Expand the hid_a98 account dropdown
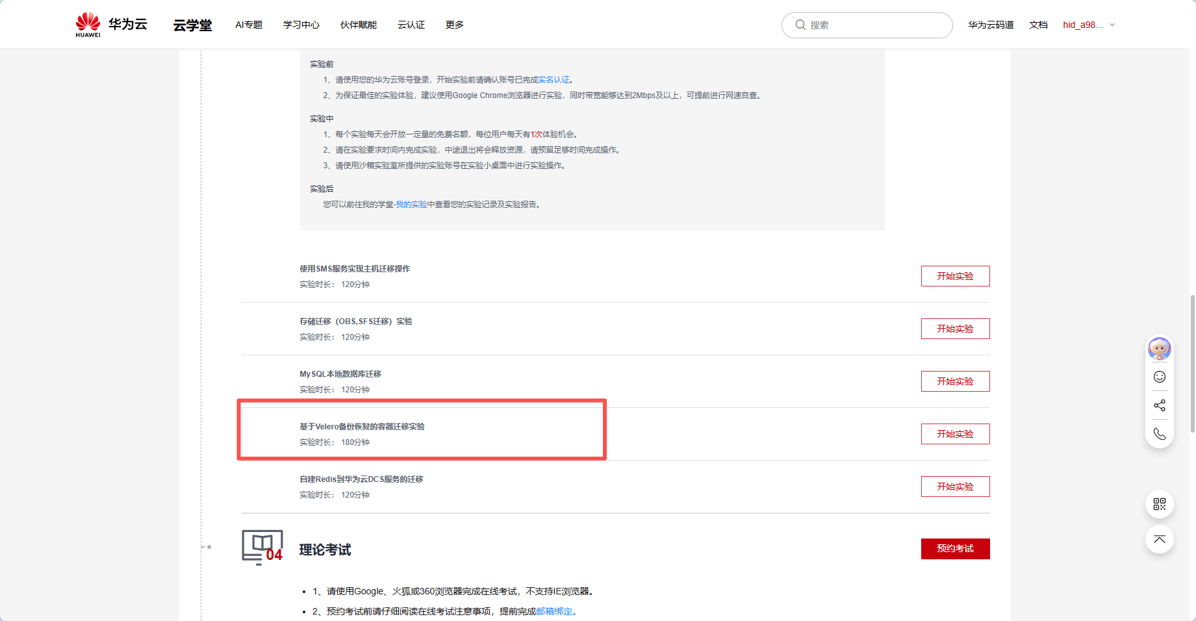This screenshot has width=1196, height=621. coord(1089,25)
